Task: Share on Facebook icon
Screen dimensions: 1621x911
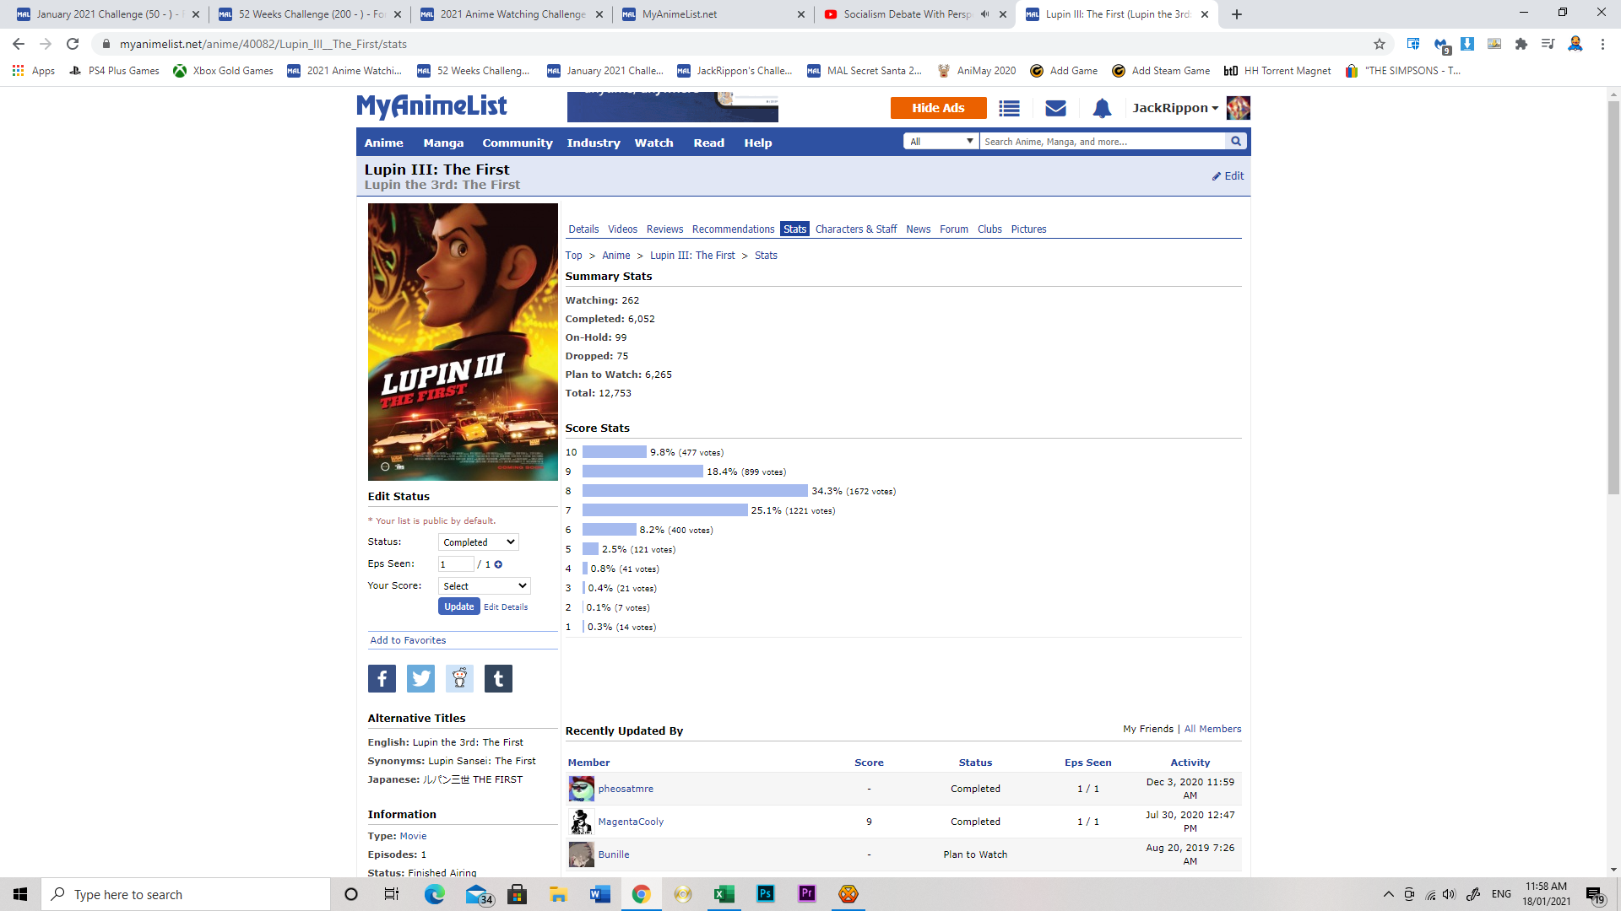Action: 382,678
